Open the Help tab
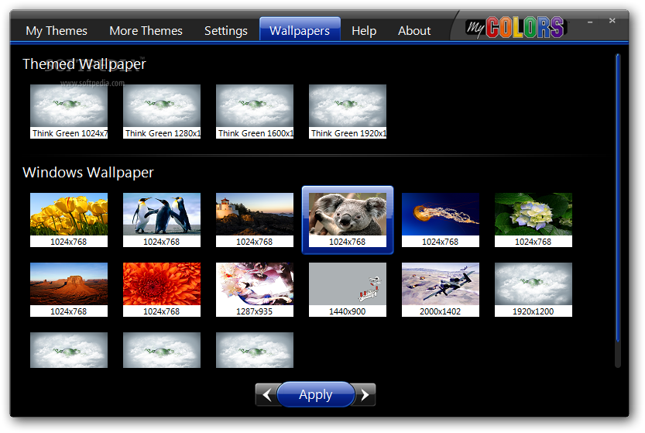The image size is (645, 433). point(364,31)
